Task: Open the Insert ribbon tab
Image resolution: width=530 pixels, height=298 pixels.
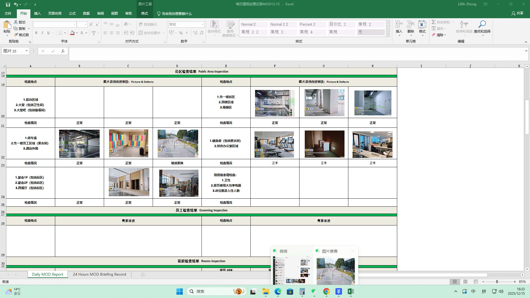Action: pyautogui.click(x=37, y=14)
